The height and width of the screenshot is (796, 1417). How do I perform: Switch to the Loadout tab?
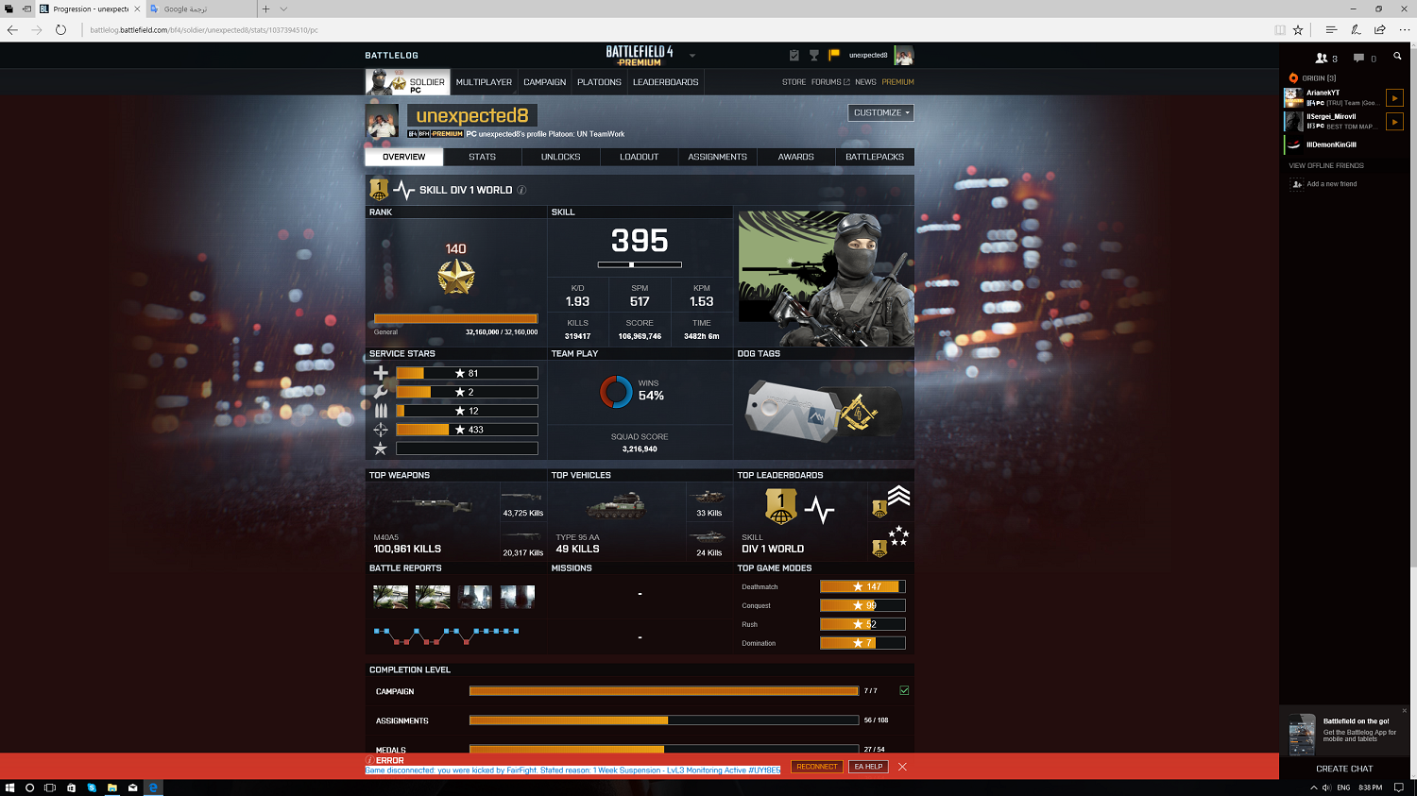click(x=640, y=157)
